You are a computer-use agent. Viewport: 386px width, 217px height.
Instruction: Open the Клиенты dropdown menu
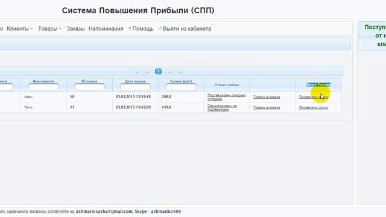click(x=20, y=29)
